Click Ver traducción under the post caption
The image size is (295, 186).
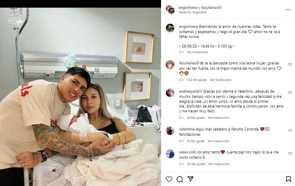point(197,52)
